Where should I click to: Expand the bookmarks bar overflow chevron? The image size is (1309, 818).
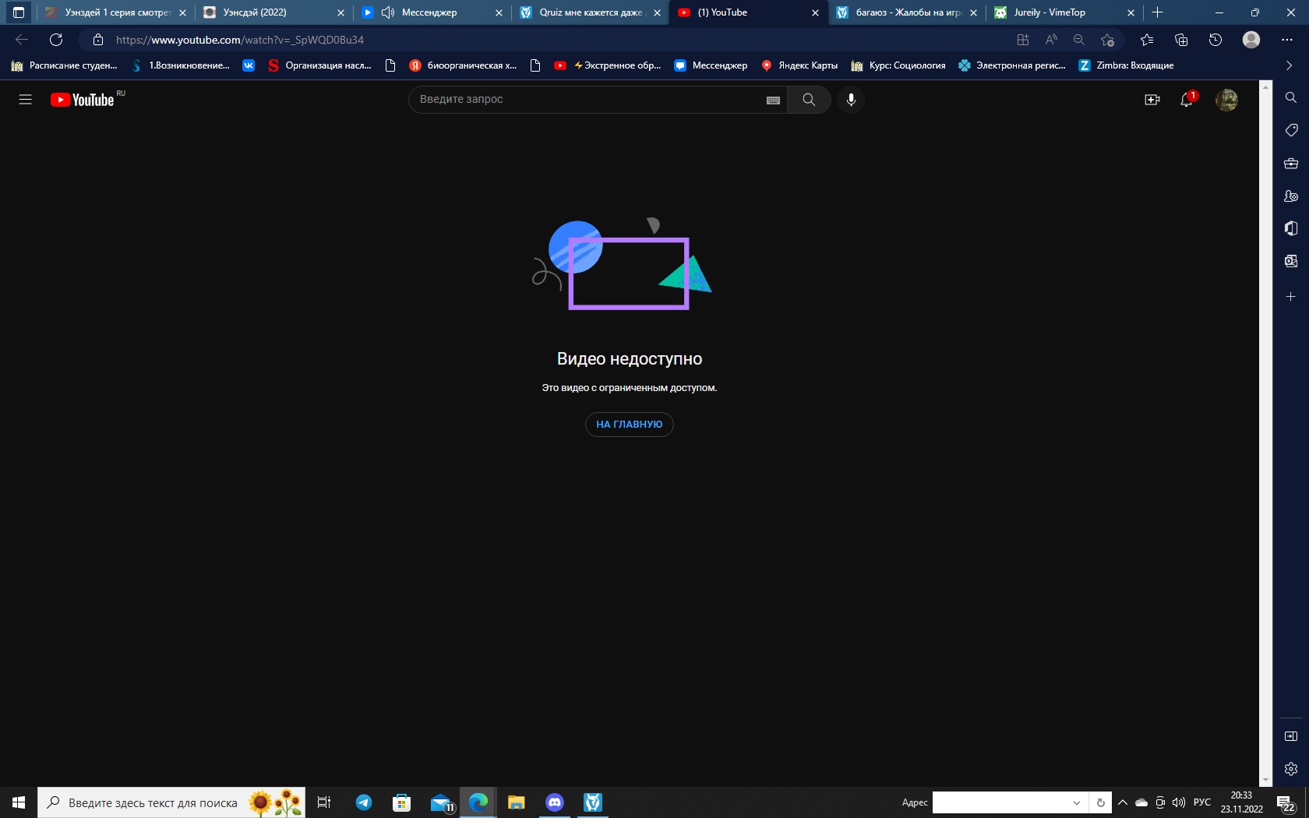pos(1289,65)
